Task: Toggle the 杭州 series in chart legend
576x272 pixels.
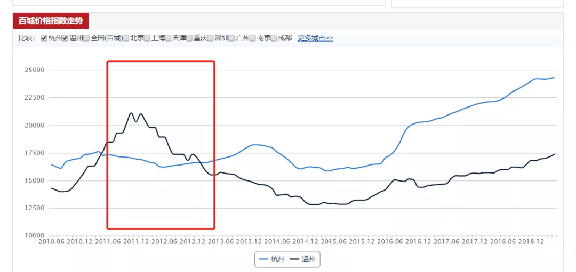Action: click(272, 260)
